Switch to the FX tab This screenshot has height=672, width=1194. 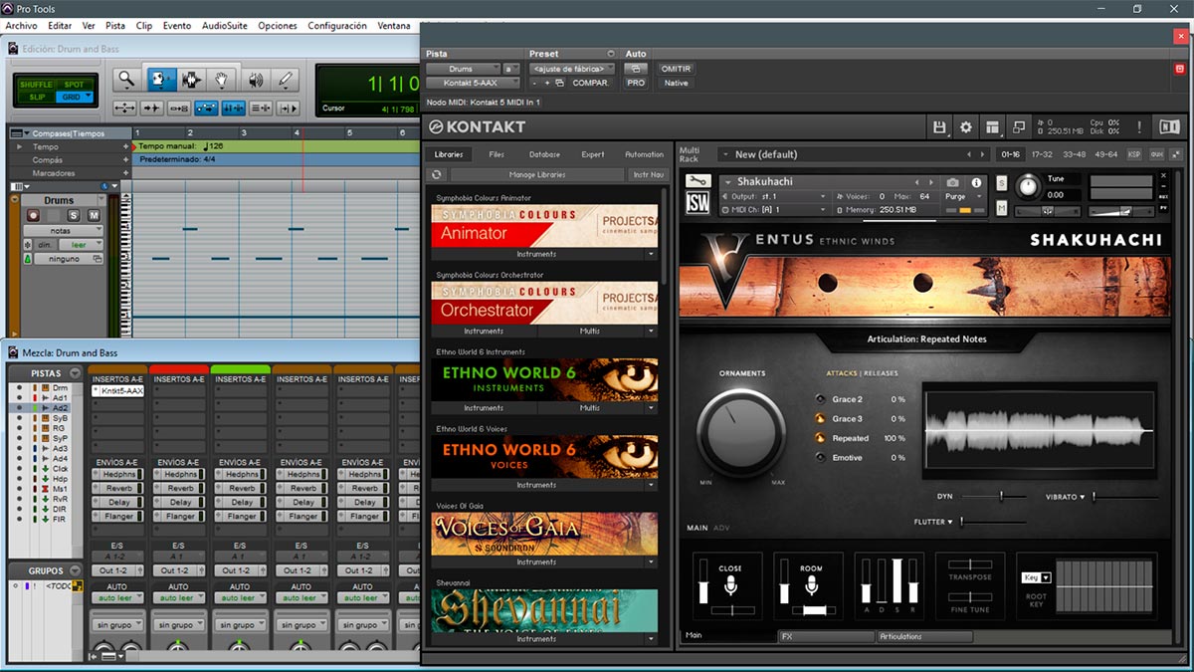[825, 636]
